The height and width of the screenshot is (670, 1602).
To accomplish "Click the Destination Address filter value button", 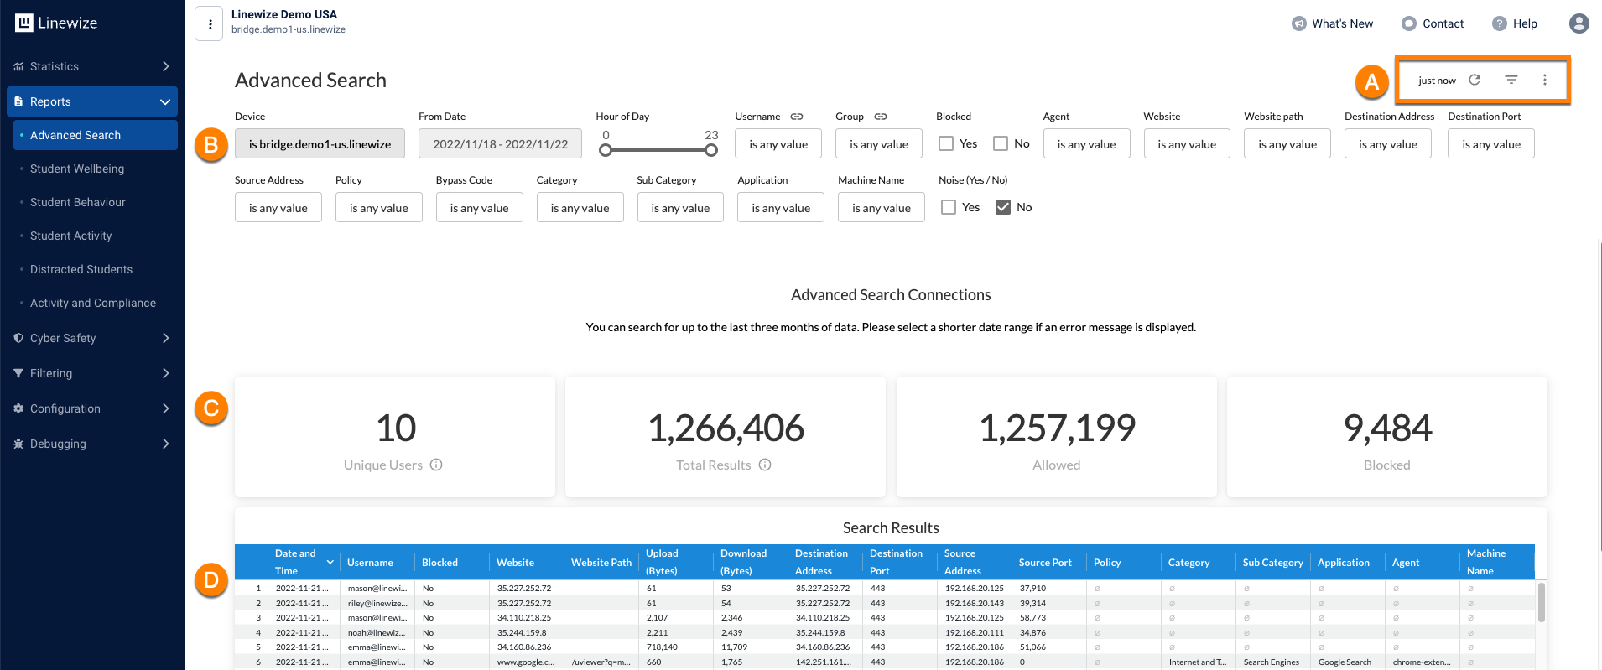I will (1388, 143).
